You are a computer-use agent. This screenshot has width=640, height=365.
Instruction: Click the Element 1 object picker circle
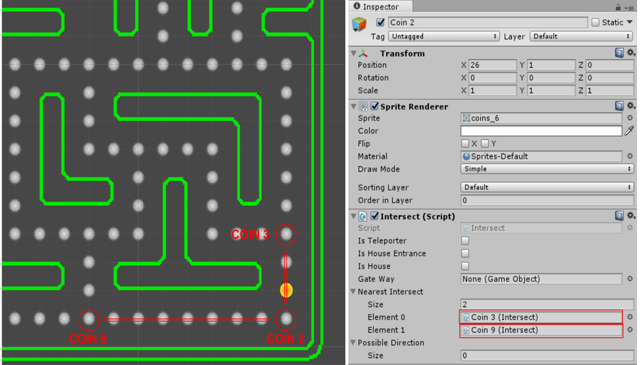point(630,330)
